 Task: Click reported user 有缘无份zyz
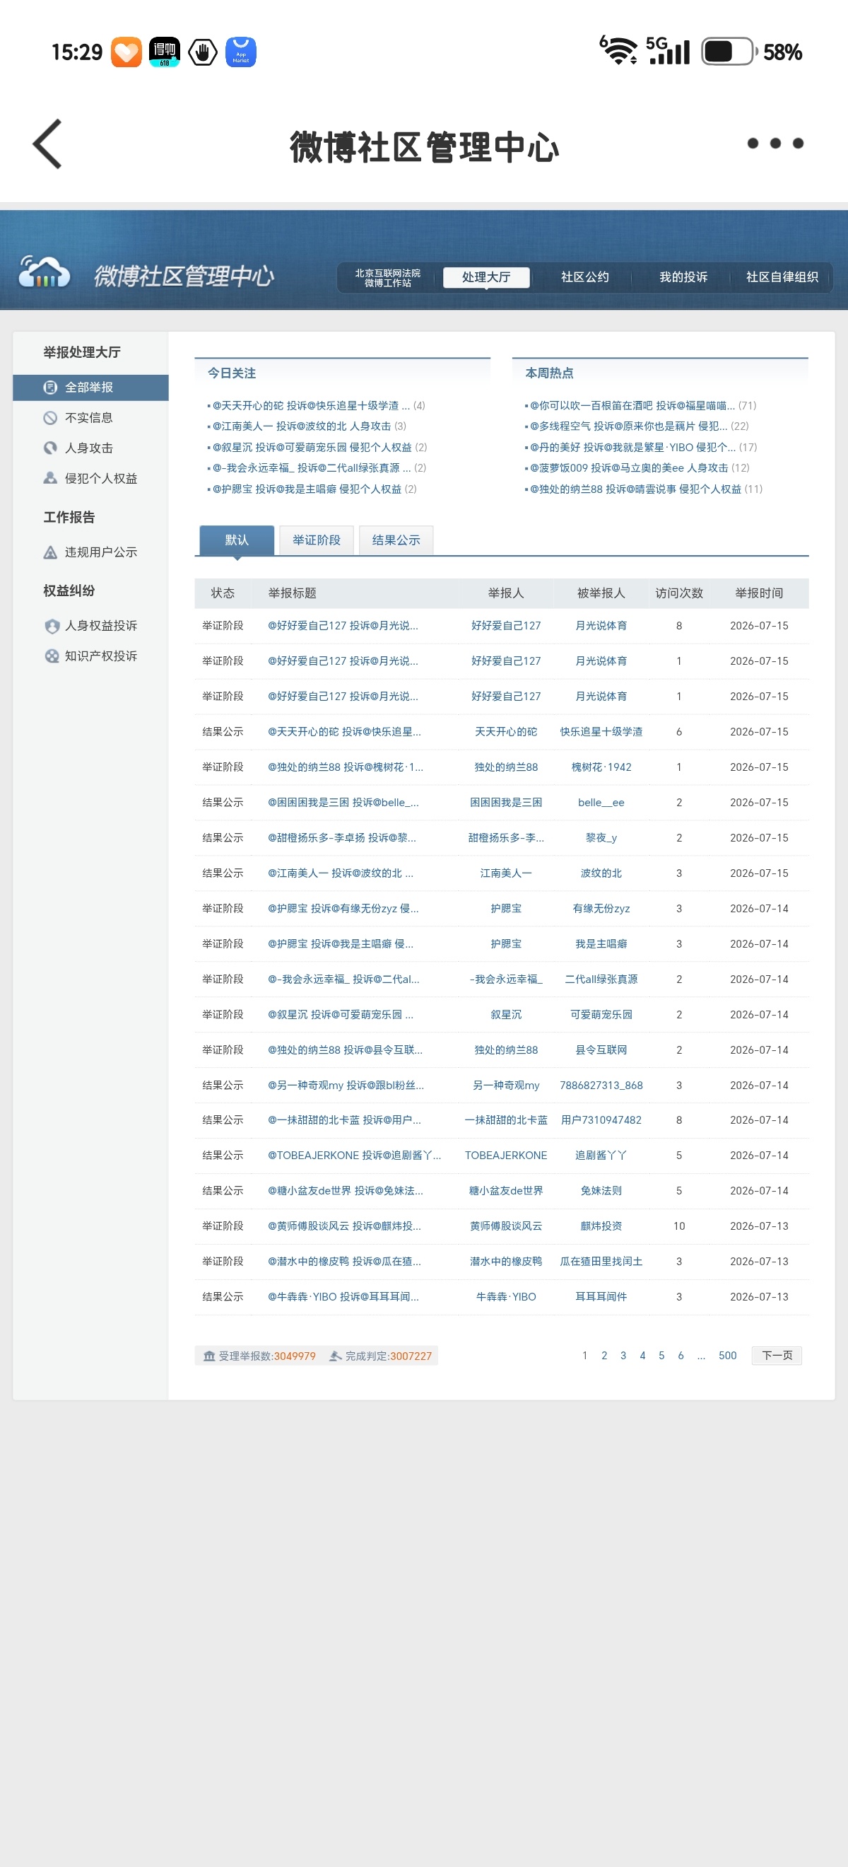(x=601, y=909)
